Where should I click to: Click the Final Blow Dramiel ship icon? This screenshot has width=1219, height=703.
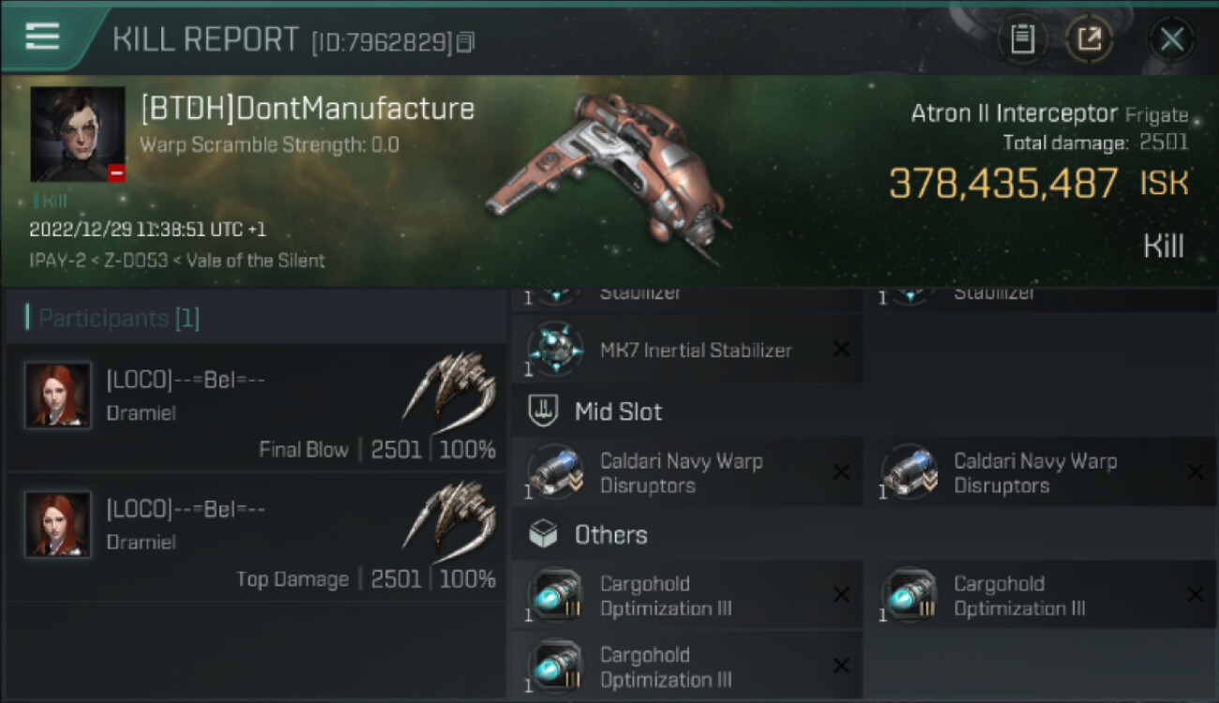coord(450,386)
